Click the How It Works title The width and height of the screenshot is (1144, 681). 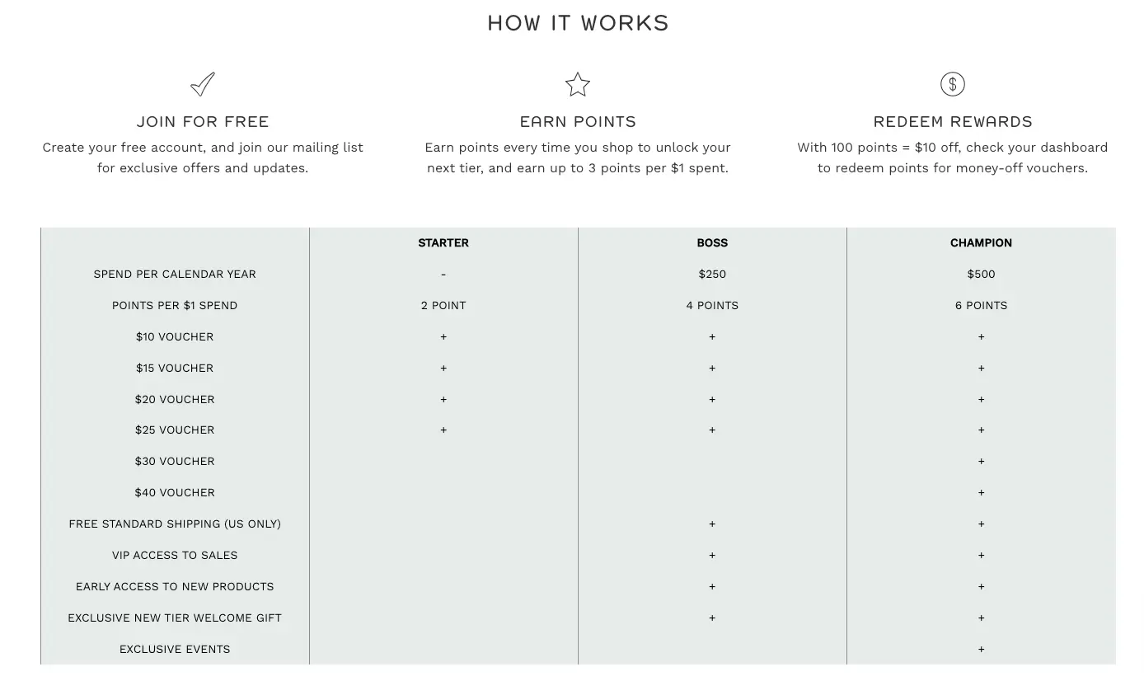(x=578, y=23)
